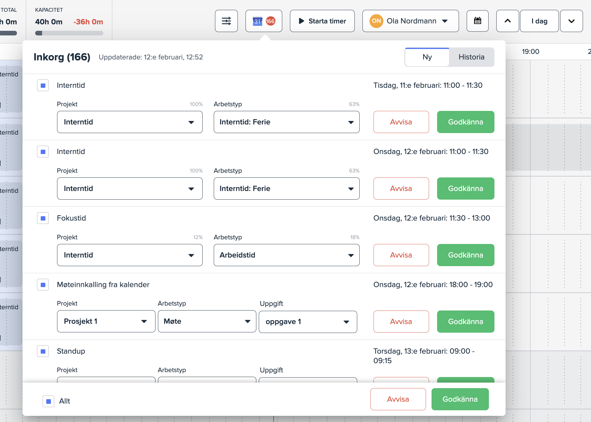This screenshot has width=591, height=422.
Task: Open the oppgave 1 Uppgift dropdown
Action: (x=308, y=322)
